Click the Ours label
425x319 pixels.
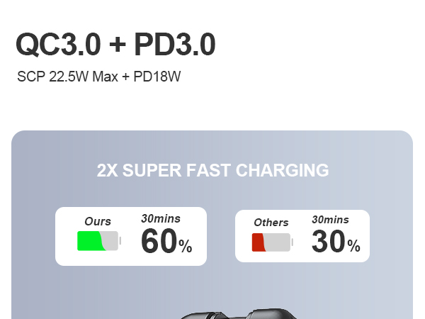[x=98, y=222]
